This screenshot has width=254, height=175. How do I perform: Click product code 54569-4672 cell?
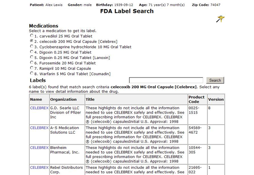197,135
